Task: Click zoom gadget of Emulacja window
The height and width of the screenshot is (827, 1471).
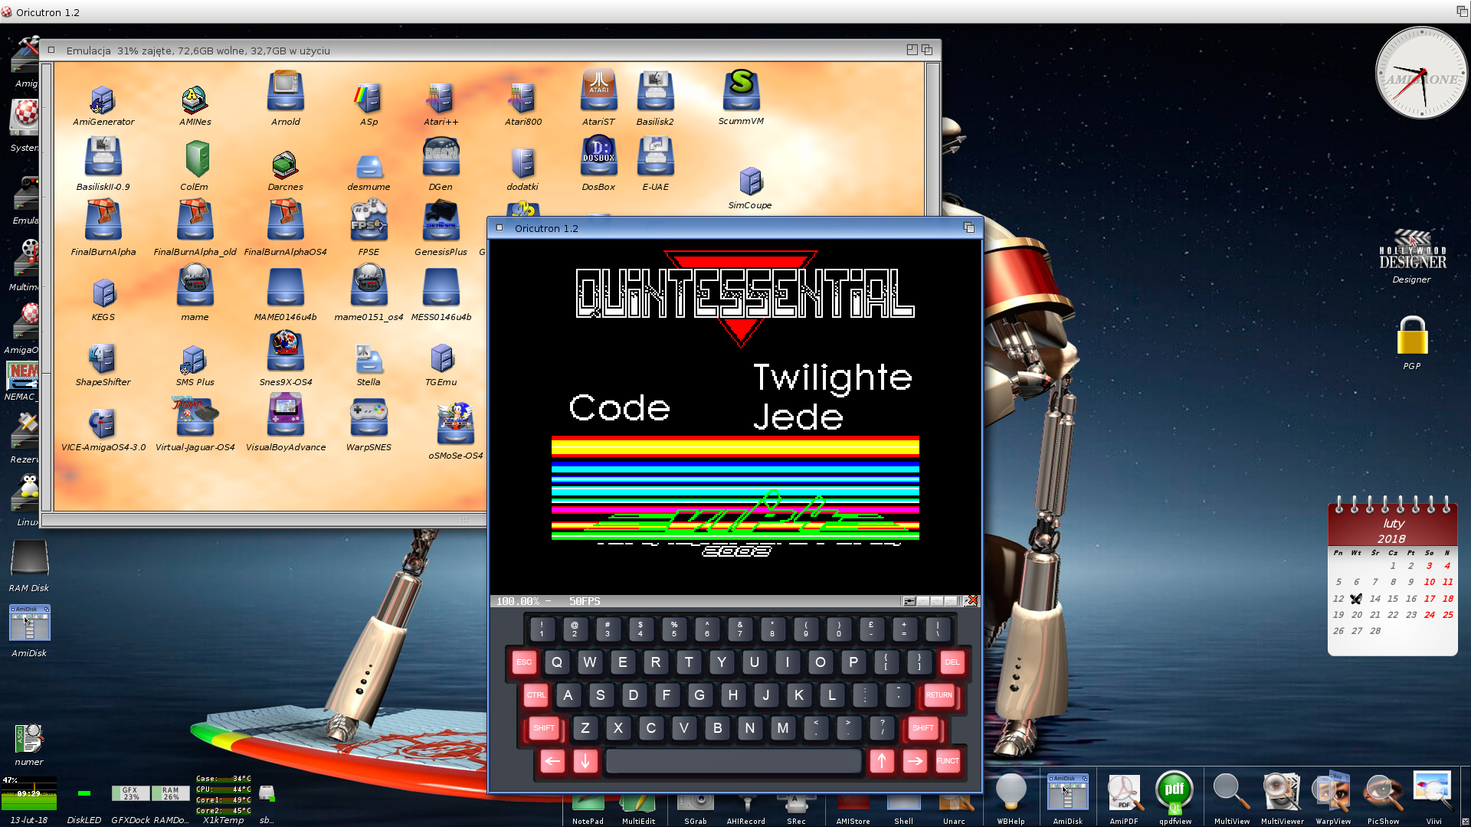Action: click(912, 50)
